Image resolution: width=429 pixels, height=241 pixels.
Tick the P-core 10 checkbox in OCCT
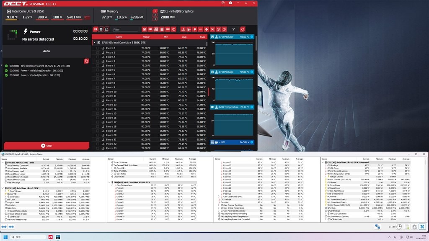pos(98,92)
